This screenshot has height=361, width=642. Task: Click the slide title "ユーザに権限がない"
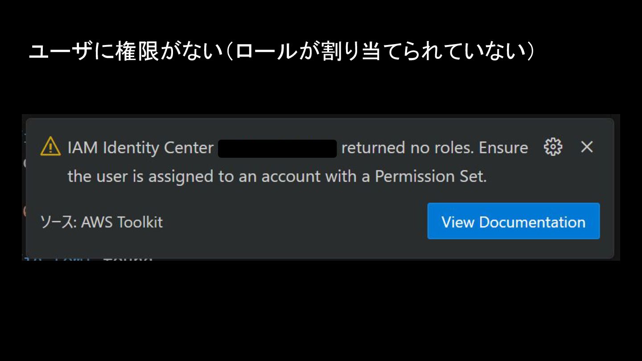125,52
